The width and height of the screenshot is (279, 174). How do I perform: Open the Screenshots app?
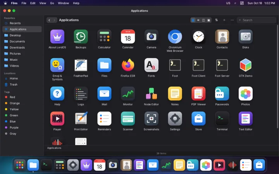152,119
